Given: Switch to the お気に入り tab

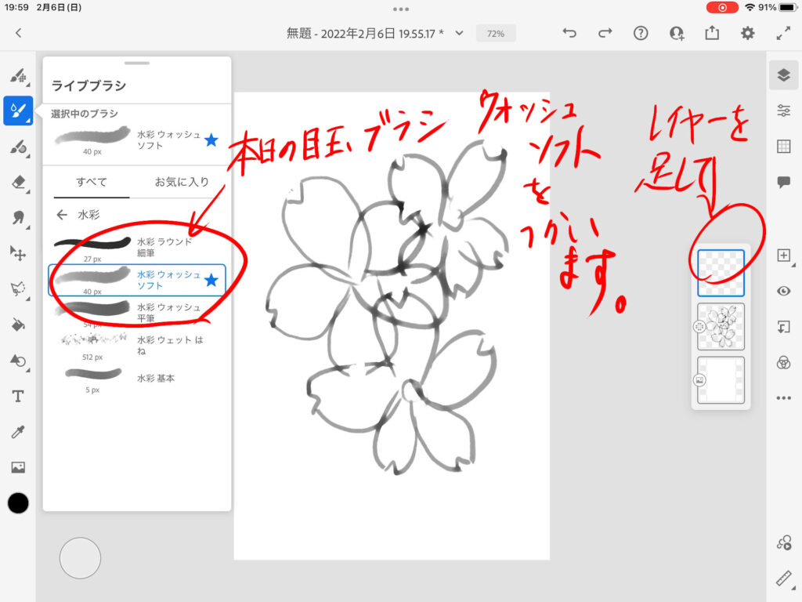Looking at the screenshot, I should pyautogui.click(x=182, y=182).
